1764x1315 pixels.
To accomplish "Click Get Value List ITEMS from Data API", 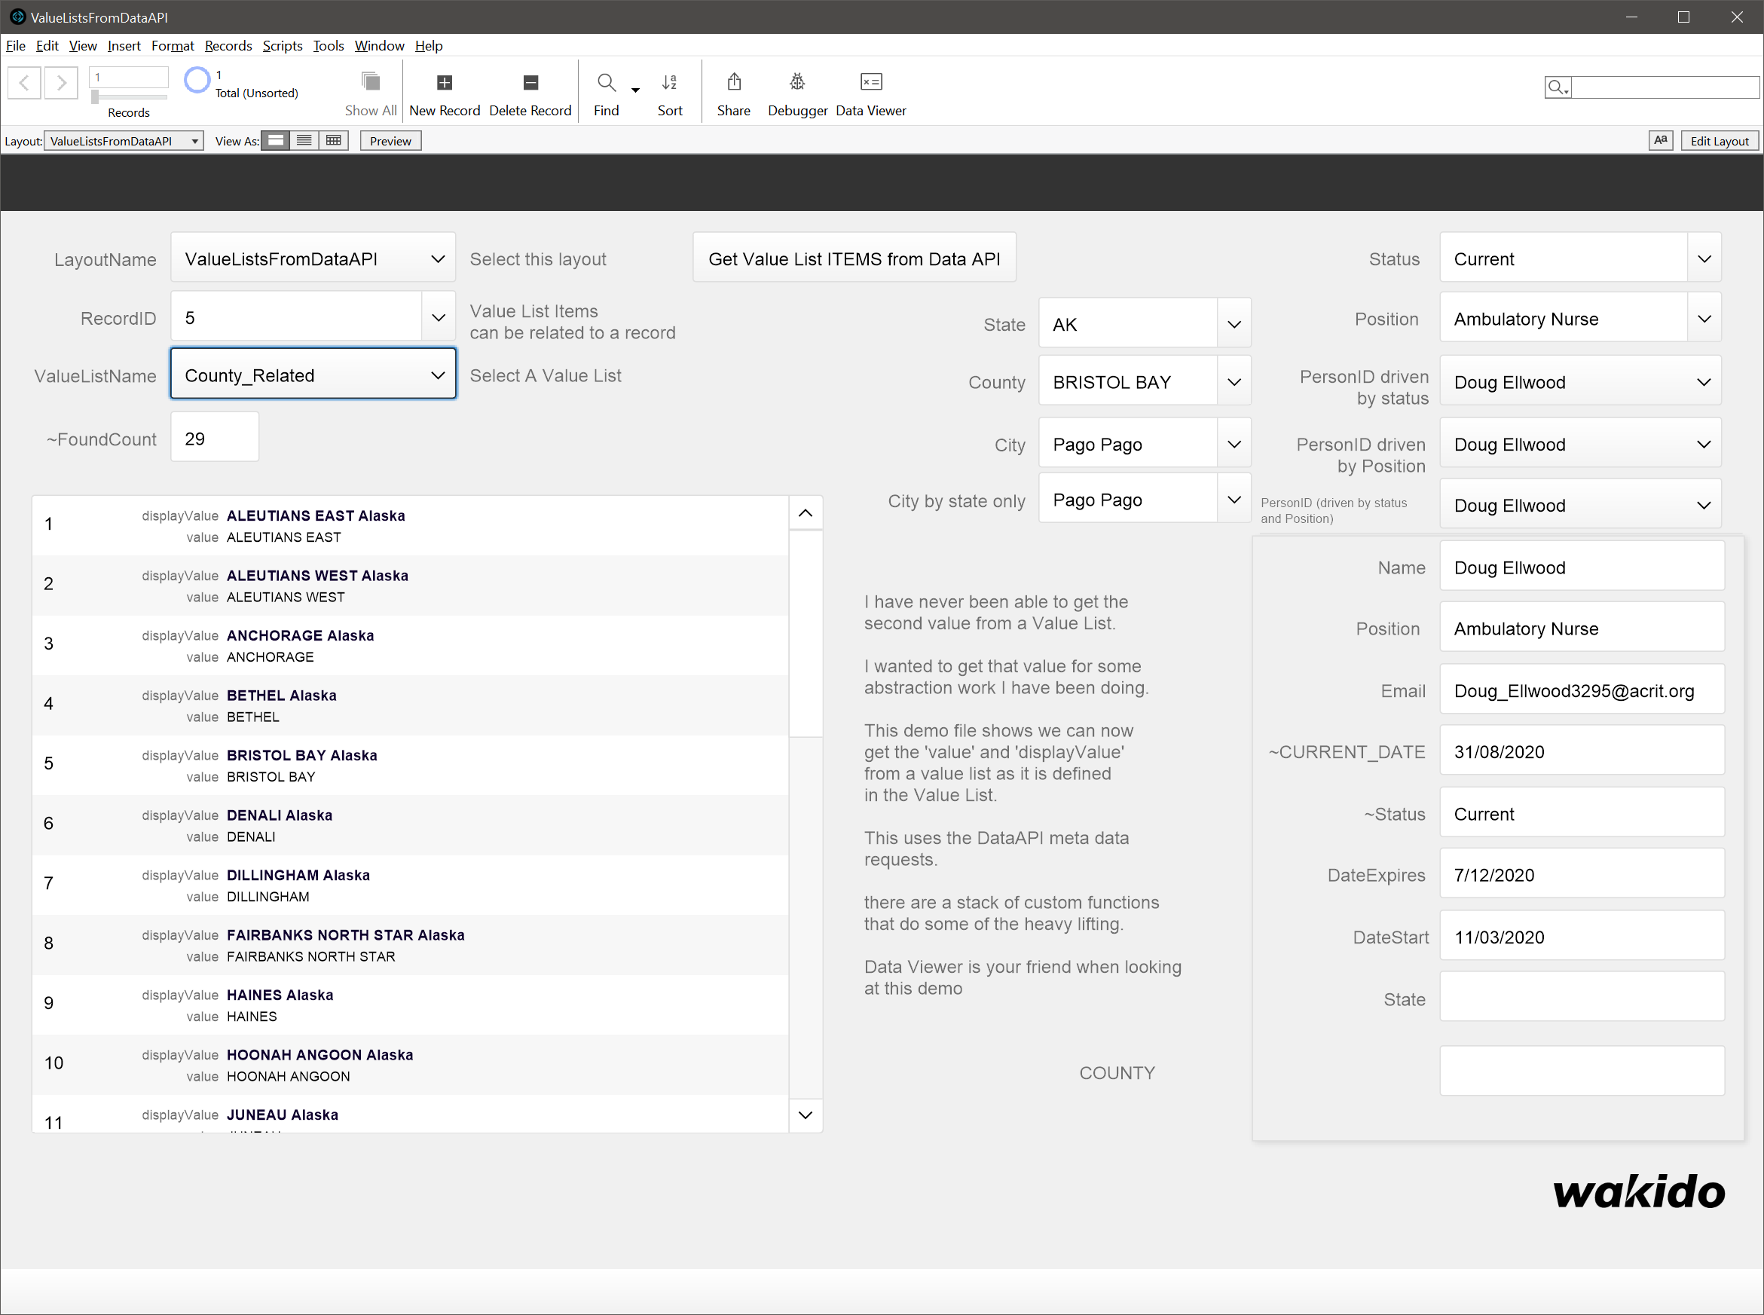I will pyautogui.click(x=853, y=258).
